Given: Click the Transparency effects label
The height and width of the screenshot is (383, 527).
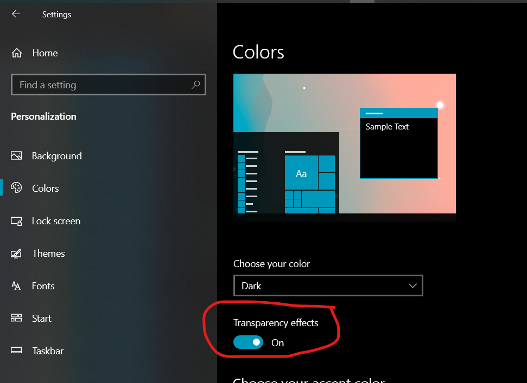Looking at the screenshot, I should click(x=276, y=323).
